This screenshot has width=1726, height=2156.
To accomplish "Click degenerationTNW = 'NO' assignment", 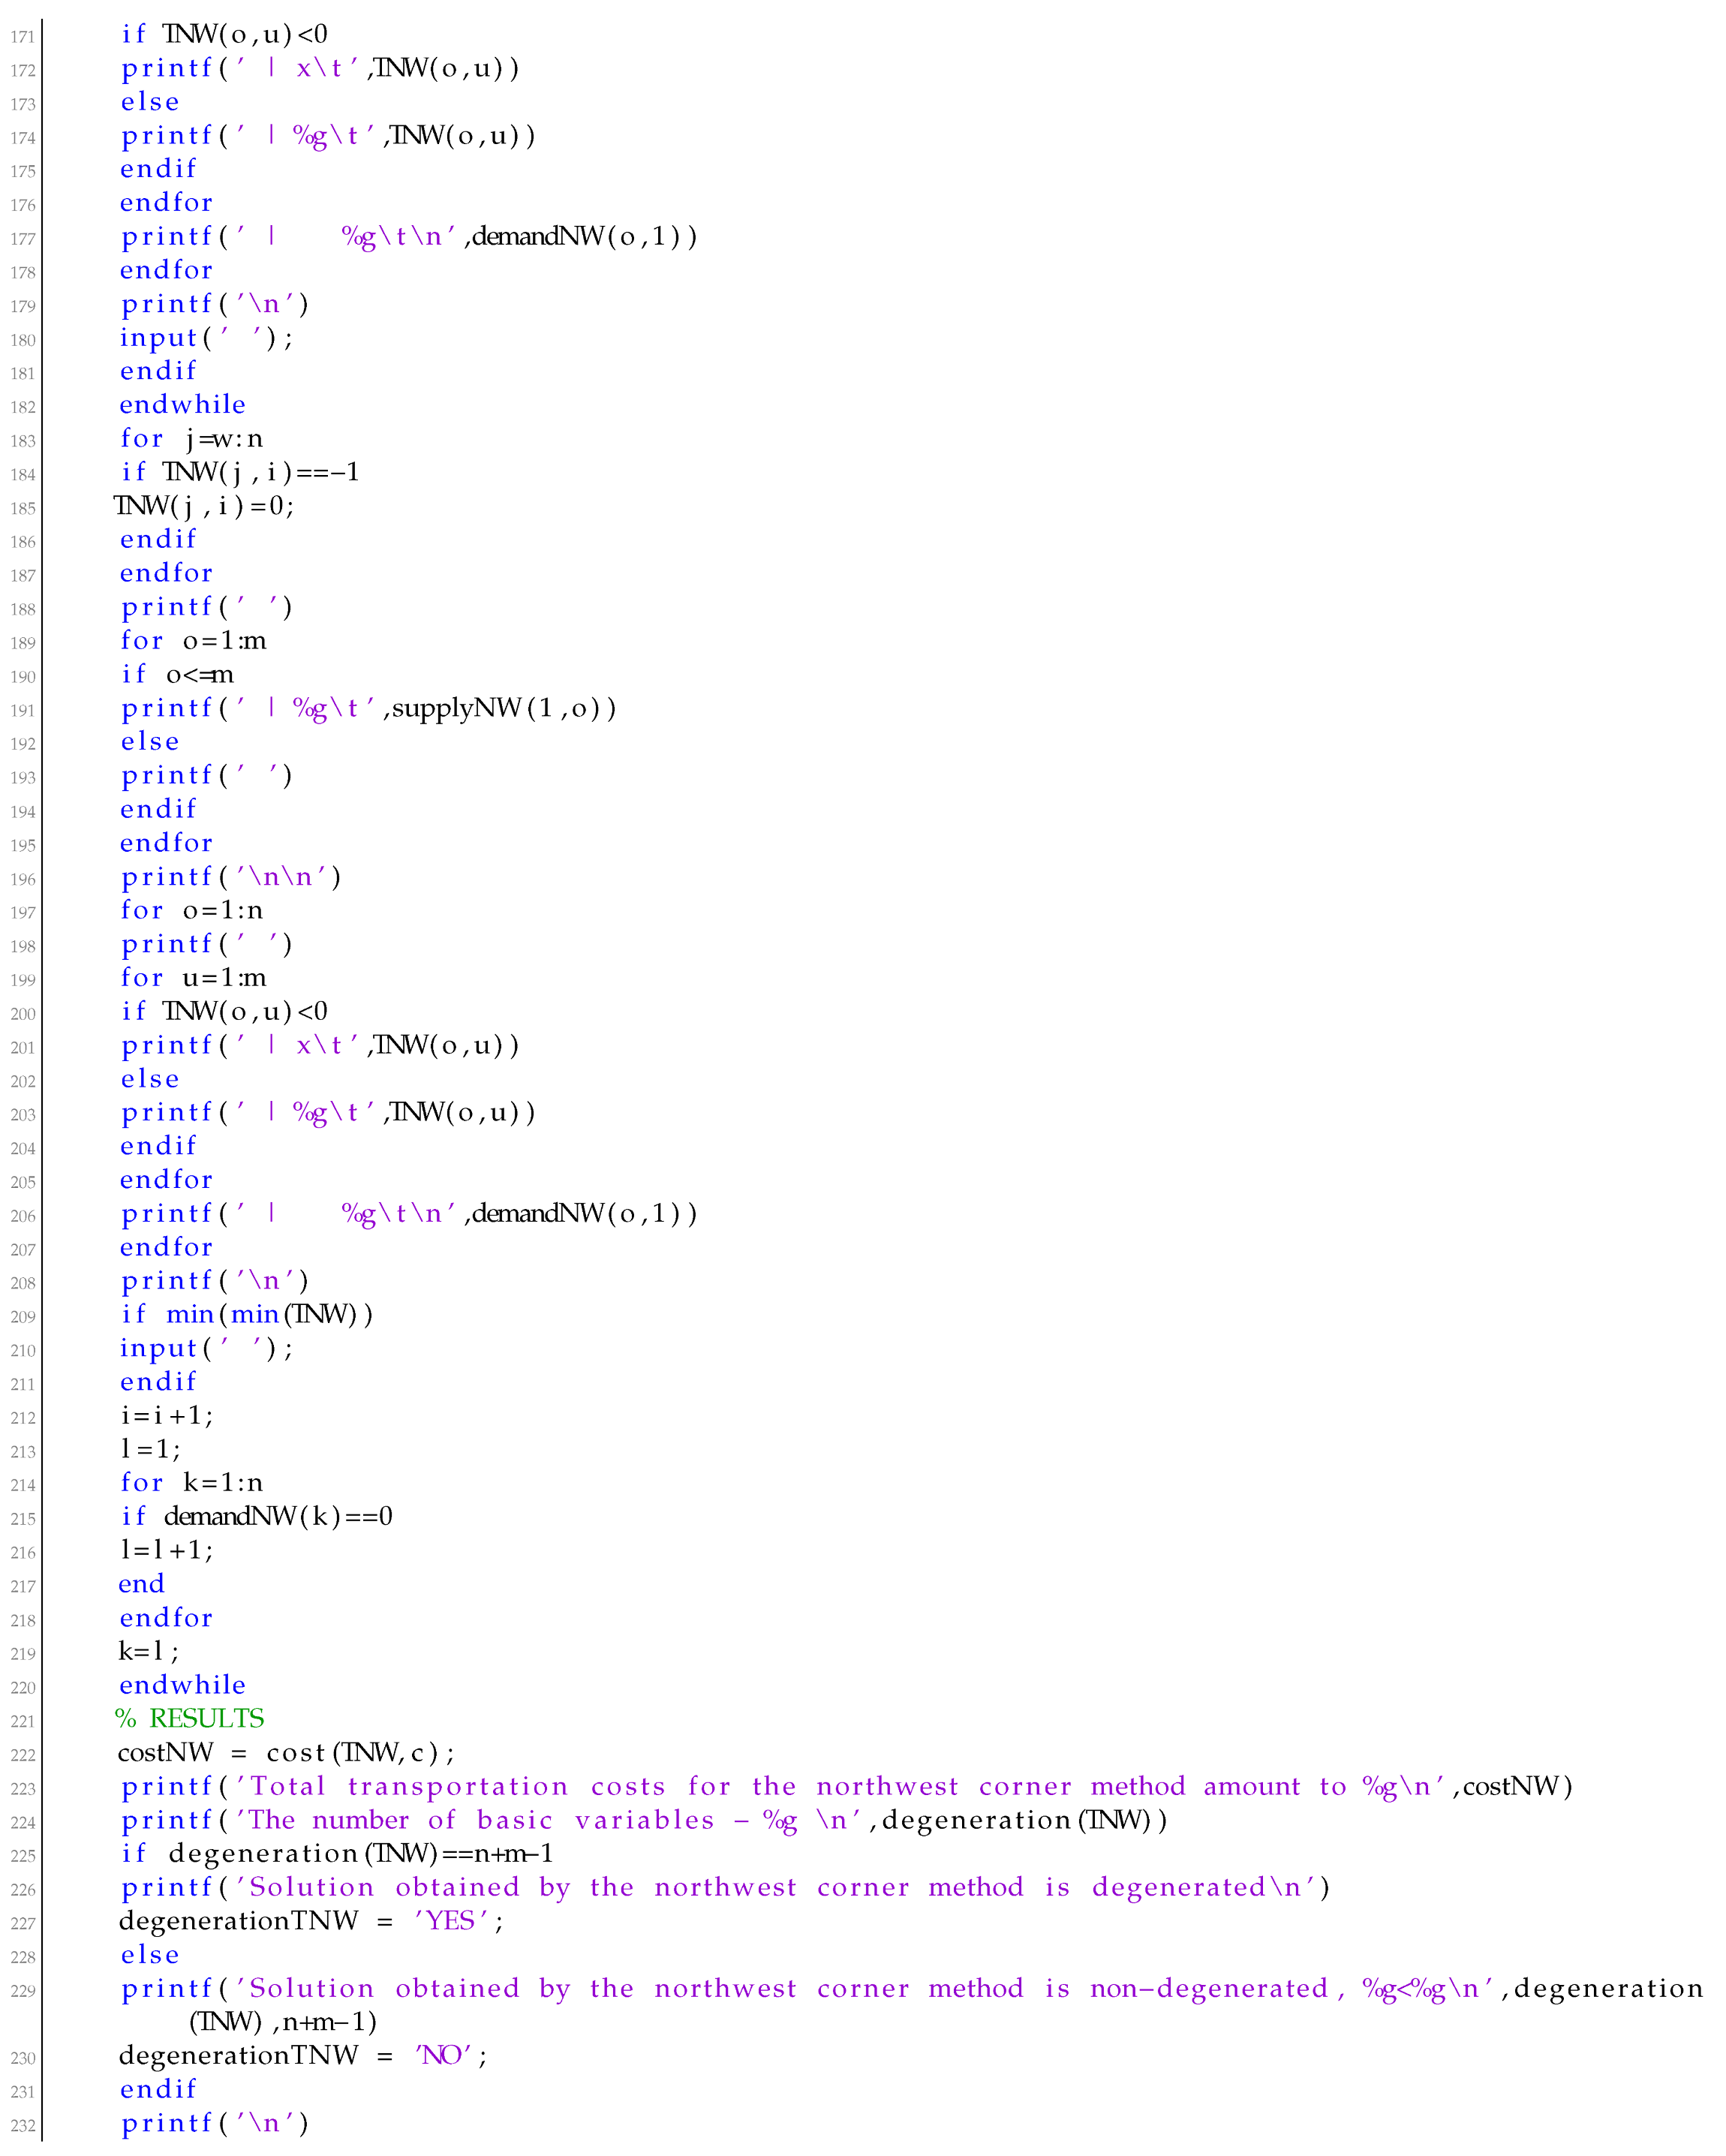I will click(302, 2055).
